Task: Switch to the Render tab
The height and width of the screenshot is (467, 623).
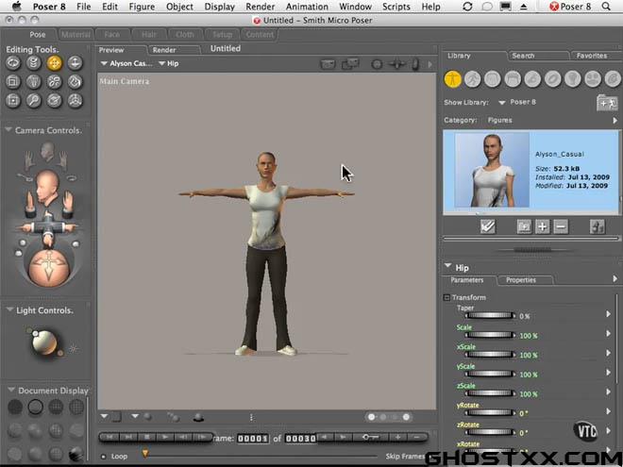Action: (164, 50)
